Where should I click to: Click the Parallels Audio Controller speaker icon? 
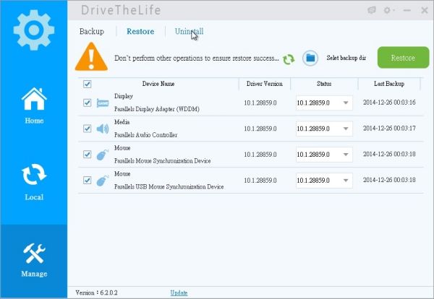click(102, 130)
